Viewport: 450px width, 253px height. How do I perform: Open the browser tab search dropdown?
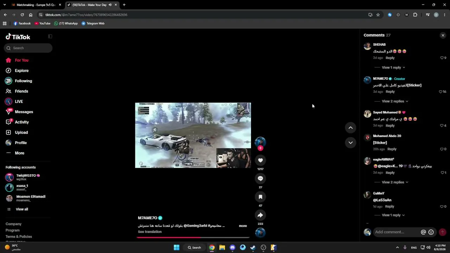click(x=5, y=5)
